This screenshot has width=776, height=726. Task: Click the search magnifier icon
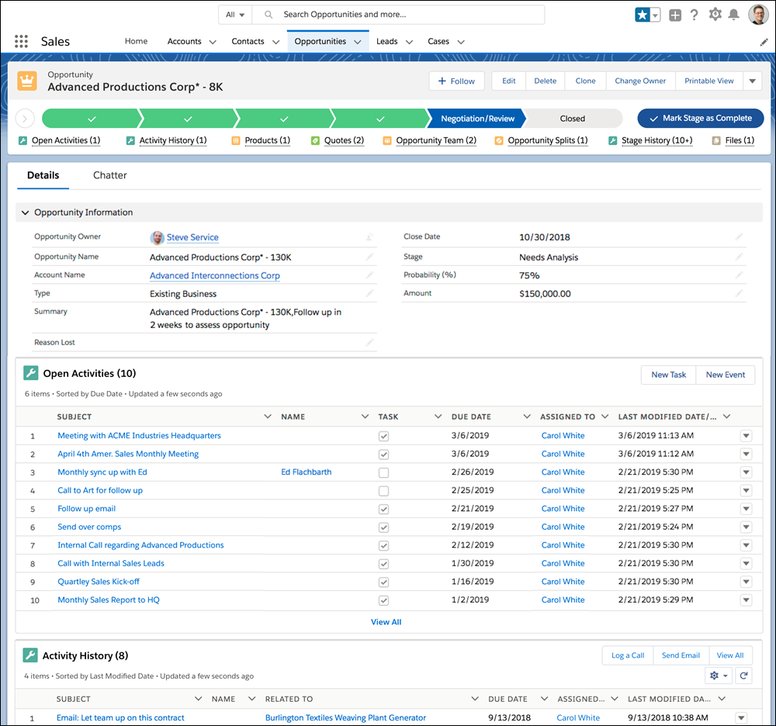(268, 15)
